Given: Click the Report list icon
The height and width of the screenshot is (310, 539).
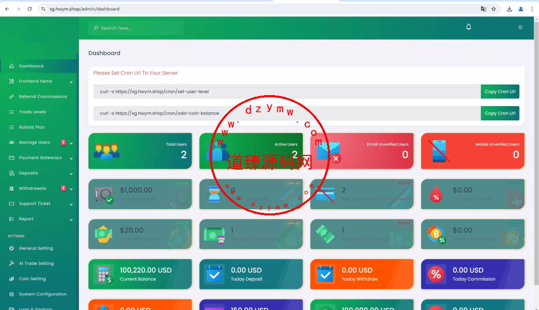Looking at the screenshot, I should (x=12, y=219).
